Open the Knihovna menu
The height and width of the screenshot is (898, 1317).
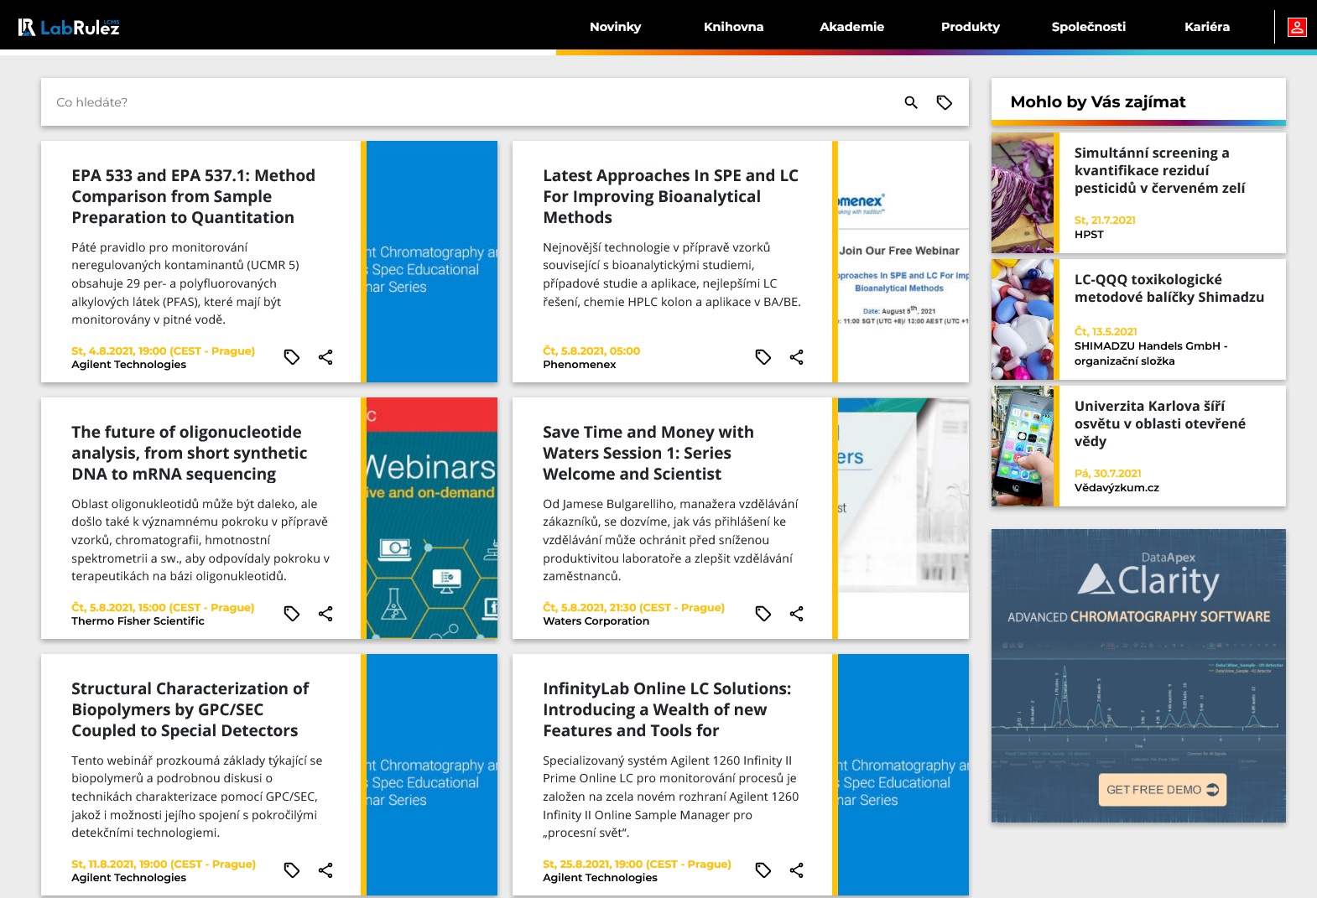point(733,27)
